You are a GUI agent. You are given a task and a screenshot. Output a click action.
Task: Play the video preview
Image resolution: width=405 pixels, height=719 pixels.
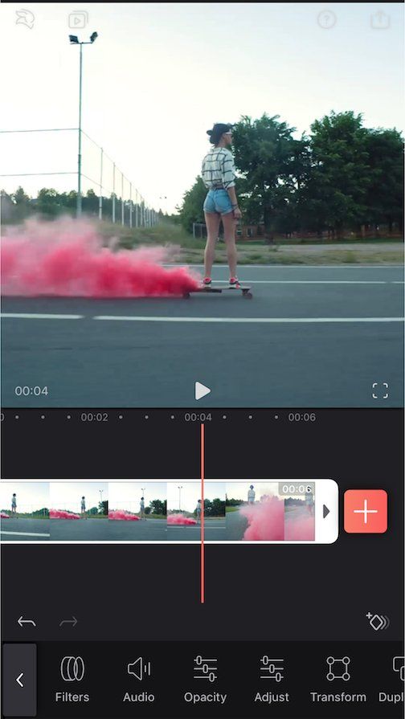pos(202,390)
